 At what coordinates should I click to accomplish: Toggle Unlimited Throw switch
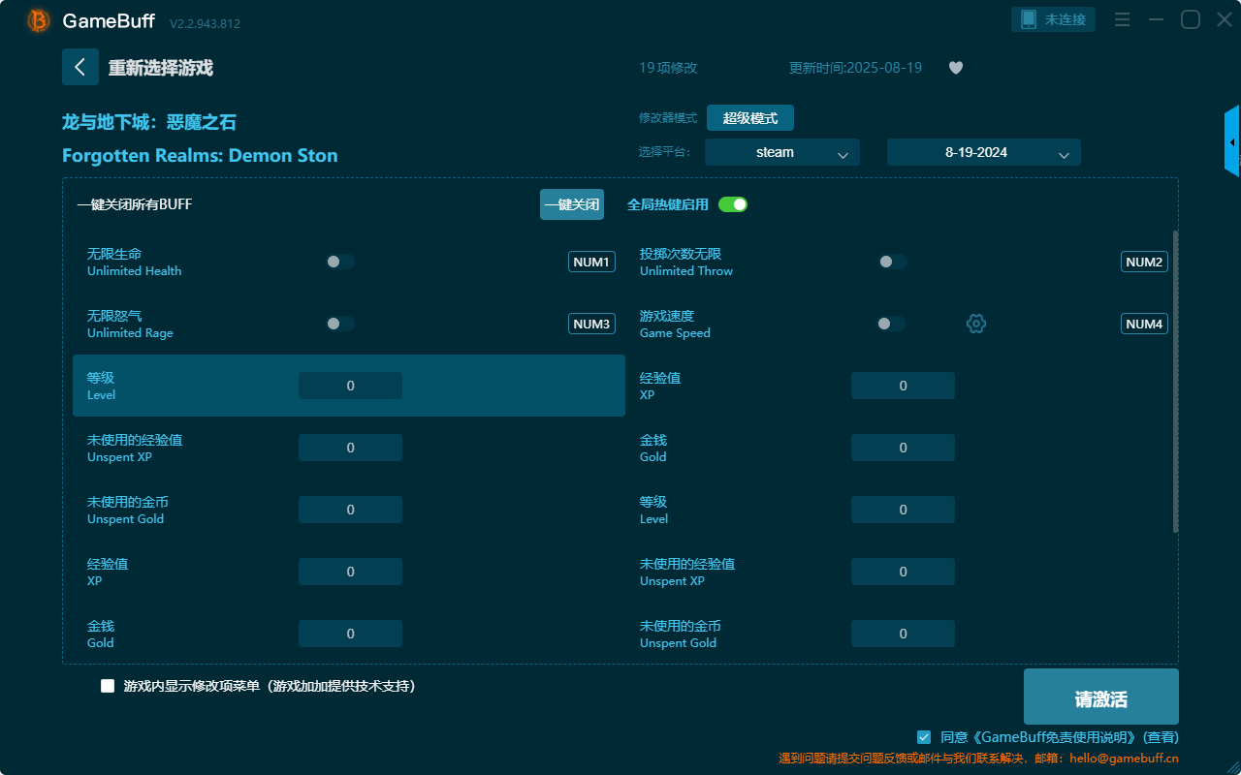click(x=893, y=262)
